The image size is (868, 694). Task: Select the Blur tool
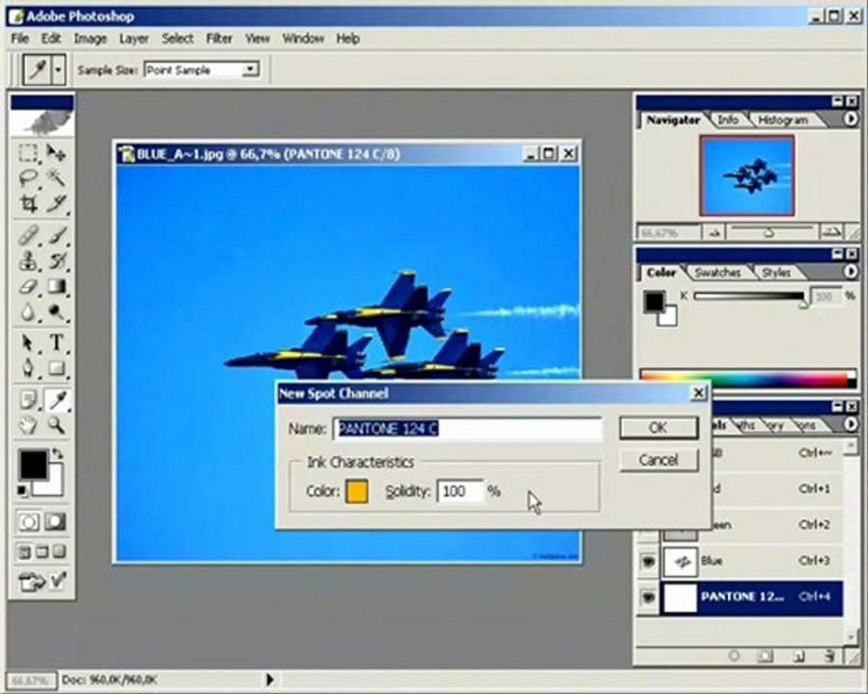28,312
